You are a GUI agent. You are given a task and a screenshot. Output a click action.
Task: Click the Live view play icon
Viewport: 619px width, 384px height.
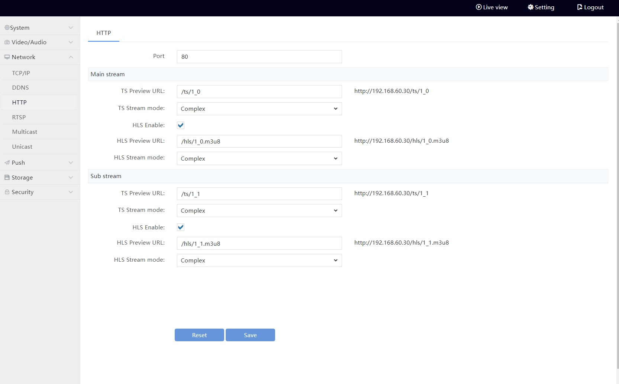[479, 7]
